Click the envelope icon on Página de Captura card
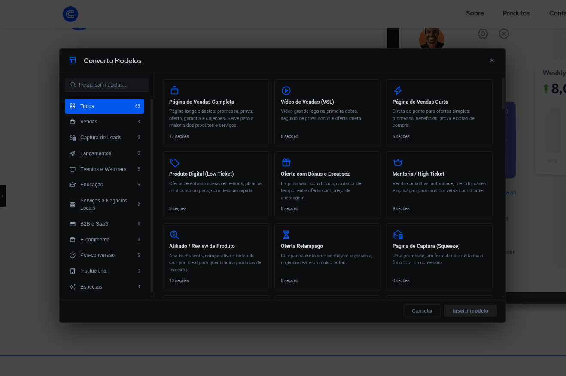Viewport: 566px width, 376px height. [x=398, y=235]
